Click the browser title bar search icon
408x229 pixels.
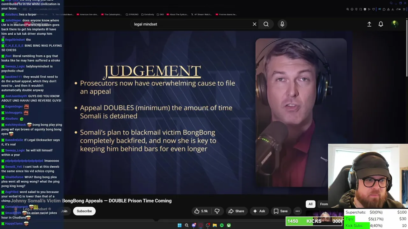[391, 3]
